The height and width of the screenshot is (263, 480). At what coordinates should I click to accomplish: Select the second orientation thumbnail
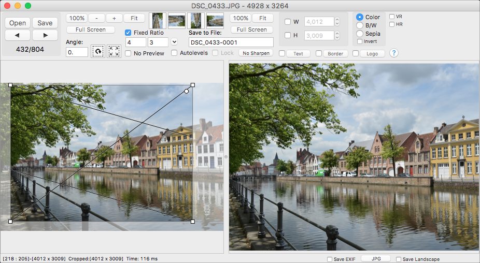coord(177,21)
